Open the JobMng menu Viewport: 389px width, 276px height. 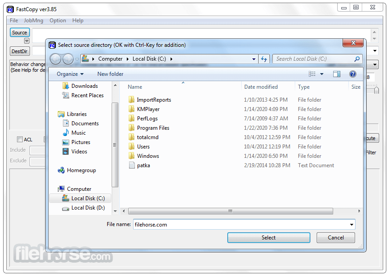(33, 21)
